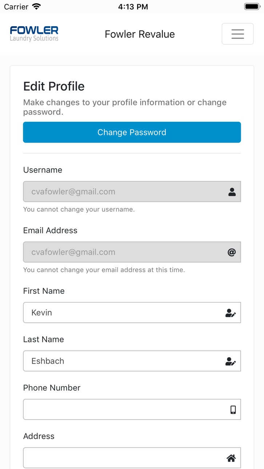Click the Phone Number label
The image size is (264, 469).
click(52, 388)
